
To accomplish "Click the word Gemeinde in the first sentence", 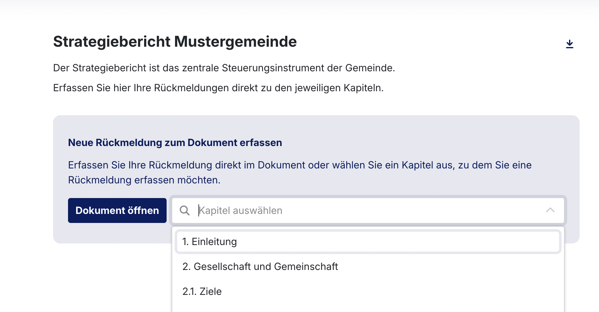I will click(x=369, y=68).
